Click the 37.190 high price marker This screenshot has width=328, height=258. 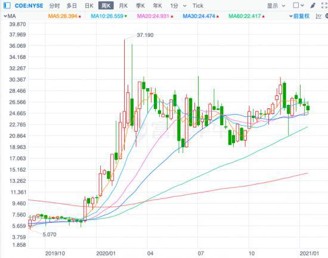[145, 35]
